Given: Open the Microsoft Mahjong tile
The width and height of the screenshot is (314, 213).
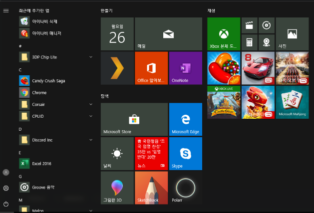Looking at the screenshot, I should [292, 102].
